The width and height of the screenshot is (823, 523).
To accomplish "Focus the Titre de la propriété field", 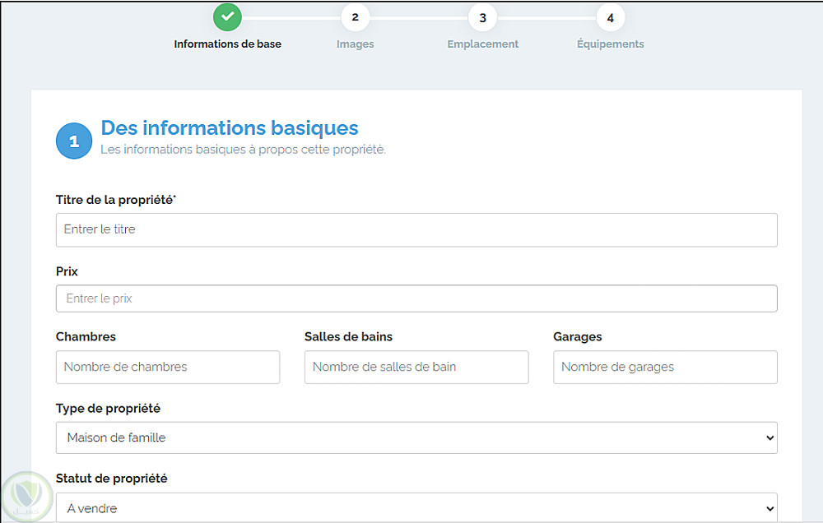I will click(x=416, y=230).
